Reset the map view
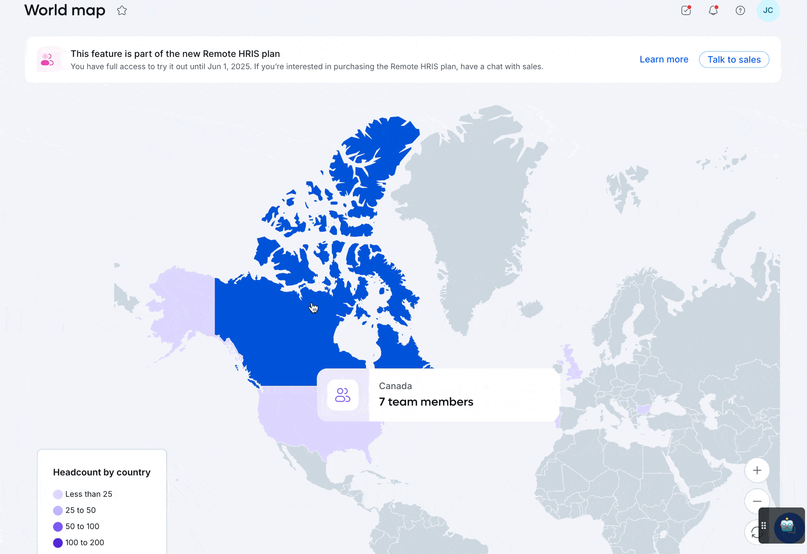 753,533
